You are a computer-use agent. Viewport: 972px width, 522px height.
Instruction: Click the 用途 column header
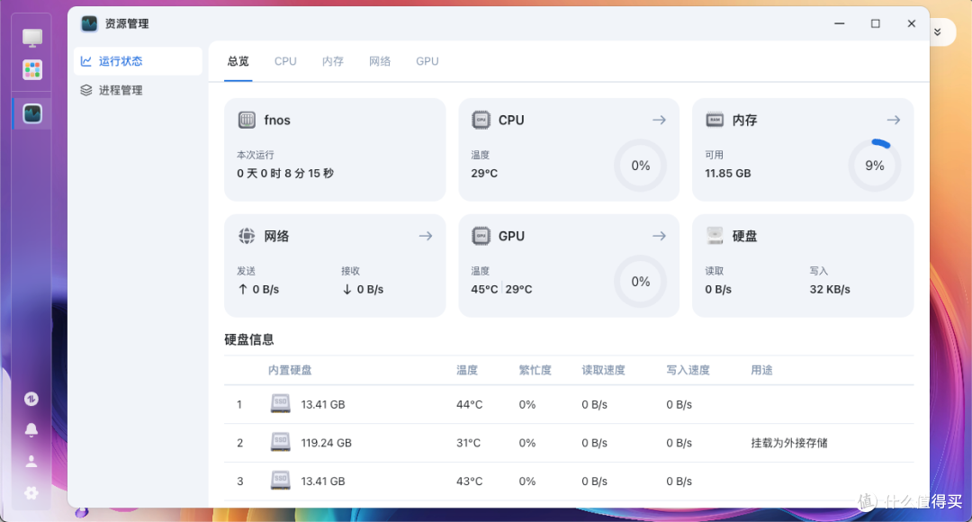[x=762, y=370]
